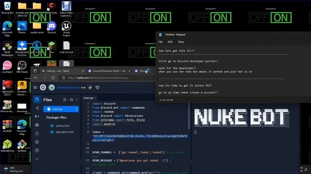Close the Discord Developer Portal tab

click(129, 71)
